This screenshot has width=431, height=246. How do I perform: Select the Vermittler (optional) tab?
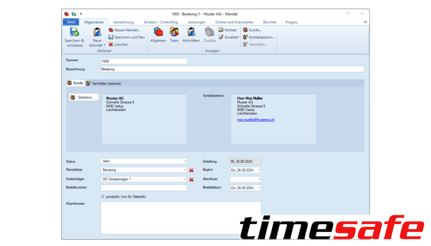click(x=103, y=84)
